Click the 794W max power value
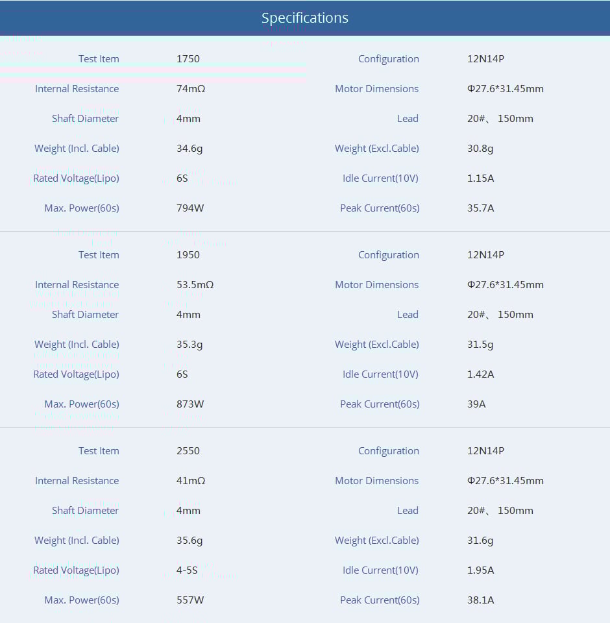 coord(190,208)
